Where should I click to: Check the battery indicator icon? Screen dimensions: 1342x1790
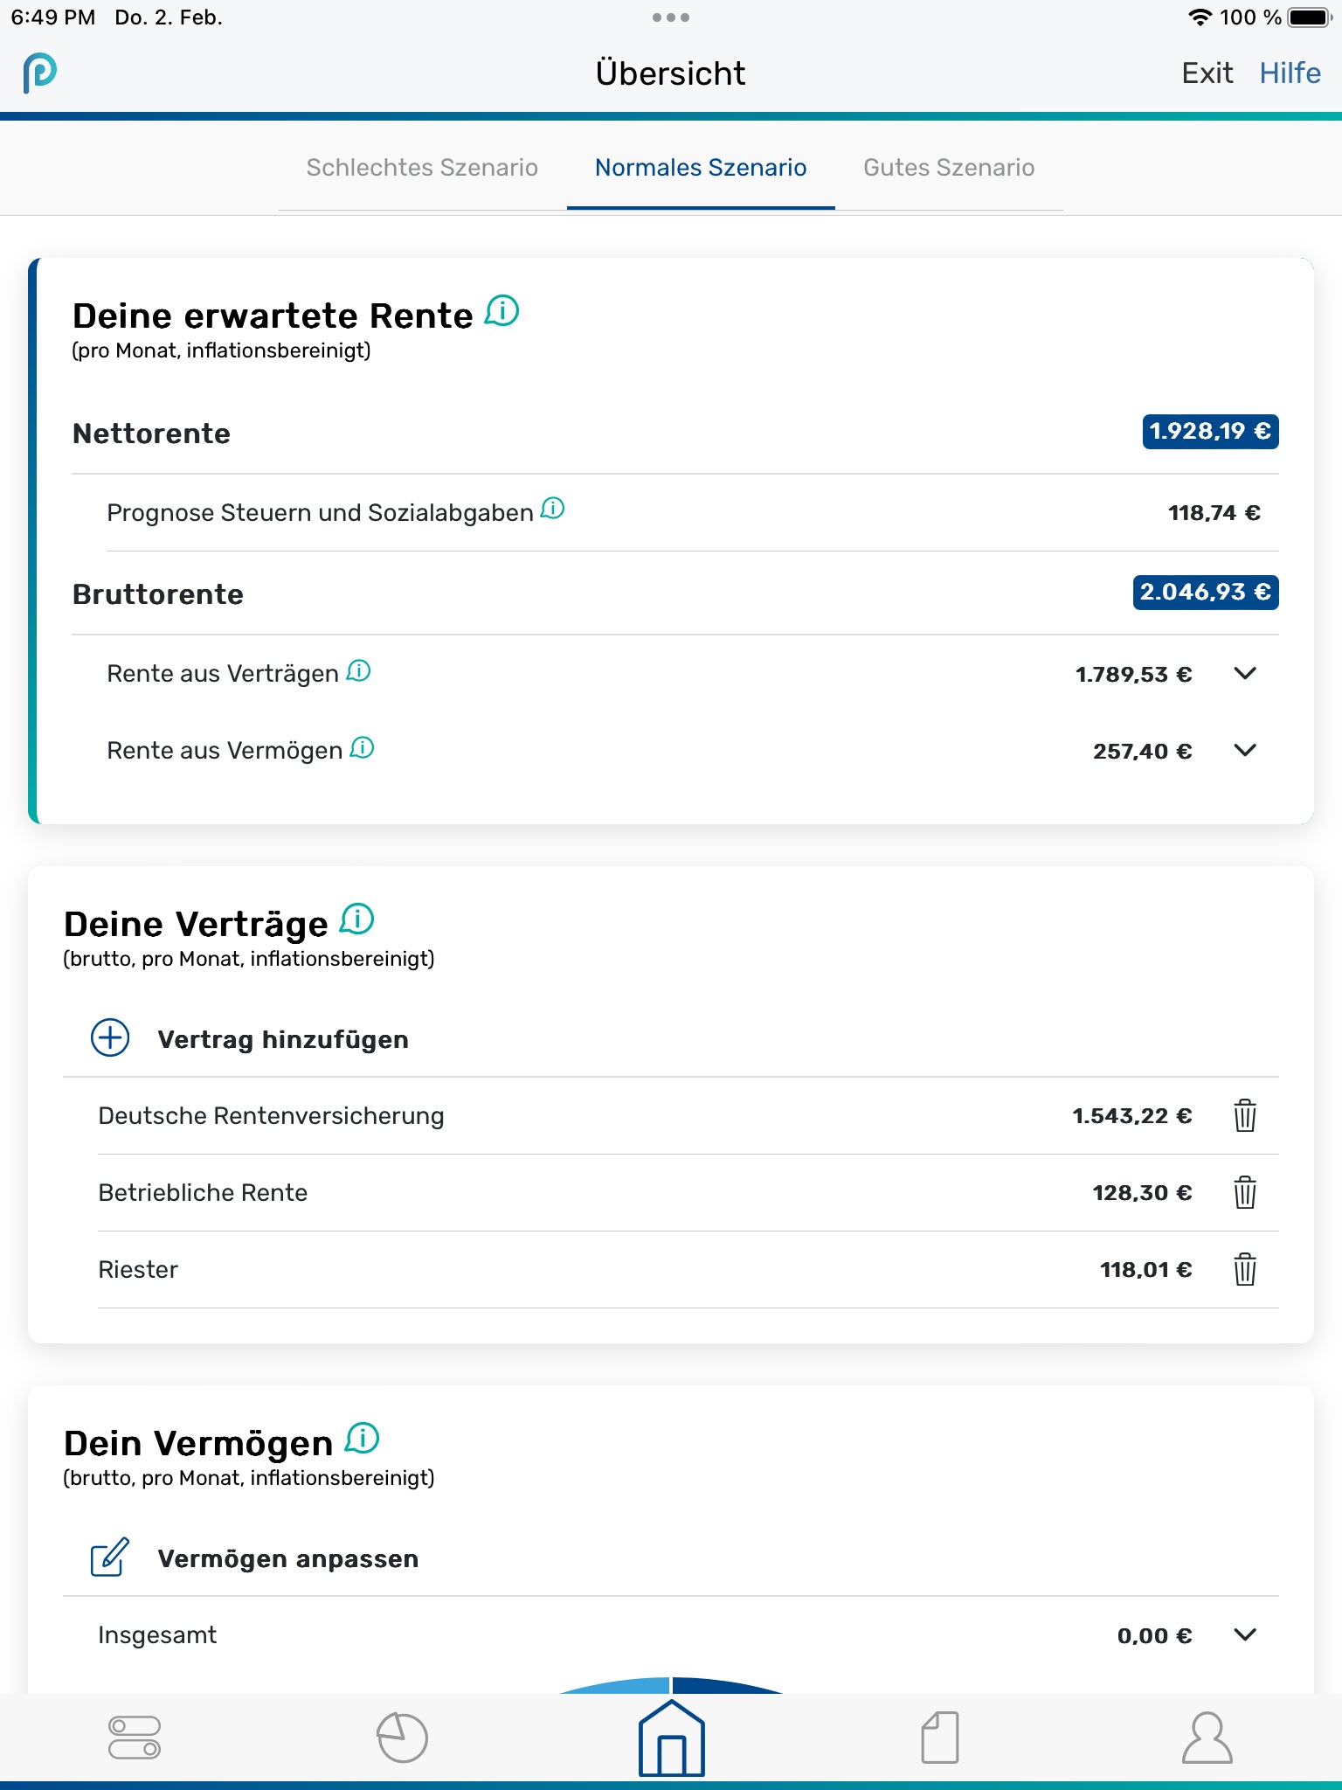[x=1309, y=17]
